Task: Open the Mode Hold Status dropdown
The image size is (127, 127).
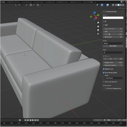Action: coord(114,78)
